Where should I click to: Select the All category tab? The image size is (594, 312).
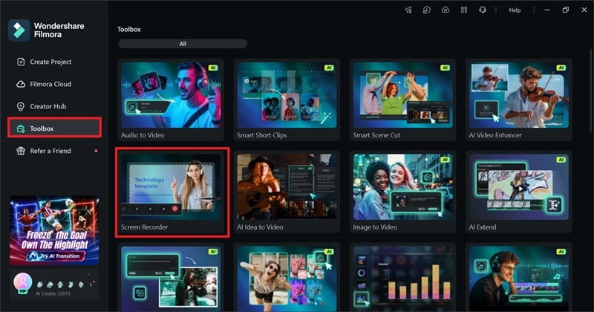coord(183,44)
